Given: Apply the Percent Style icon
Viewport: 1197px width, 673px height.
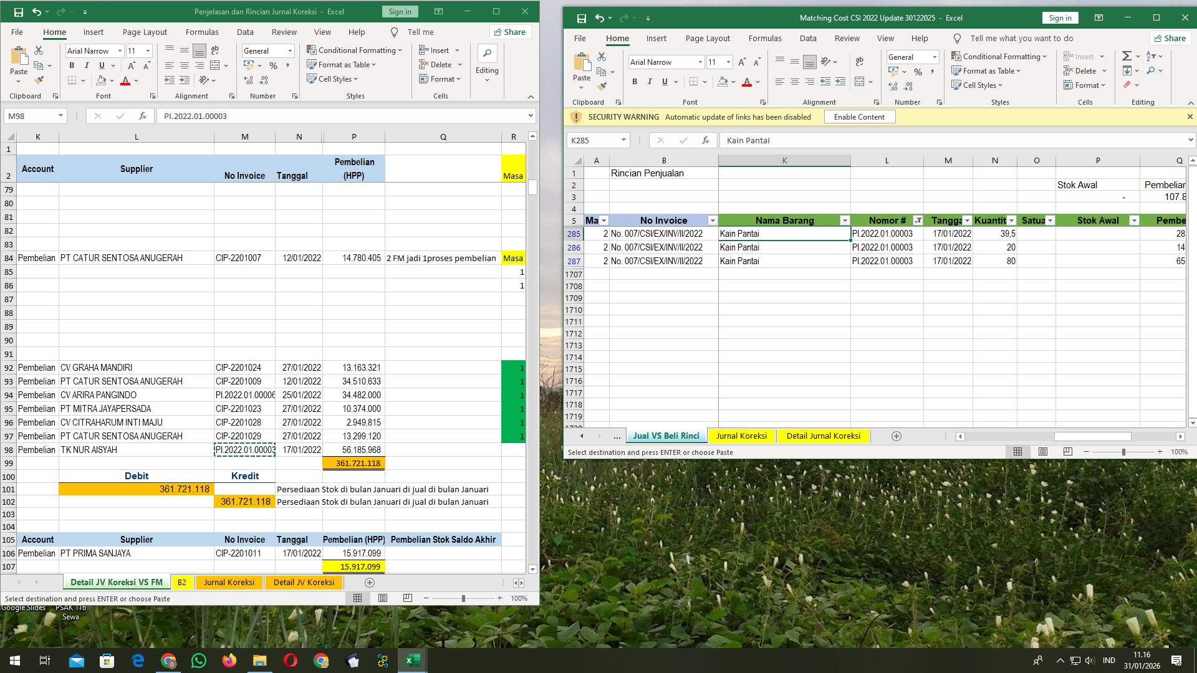Looking at the screenshot, I should pyautogui.click(x=272, y=64).
